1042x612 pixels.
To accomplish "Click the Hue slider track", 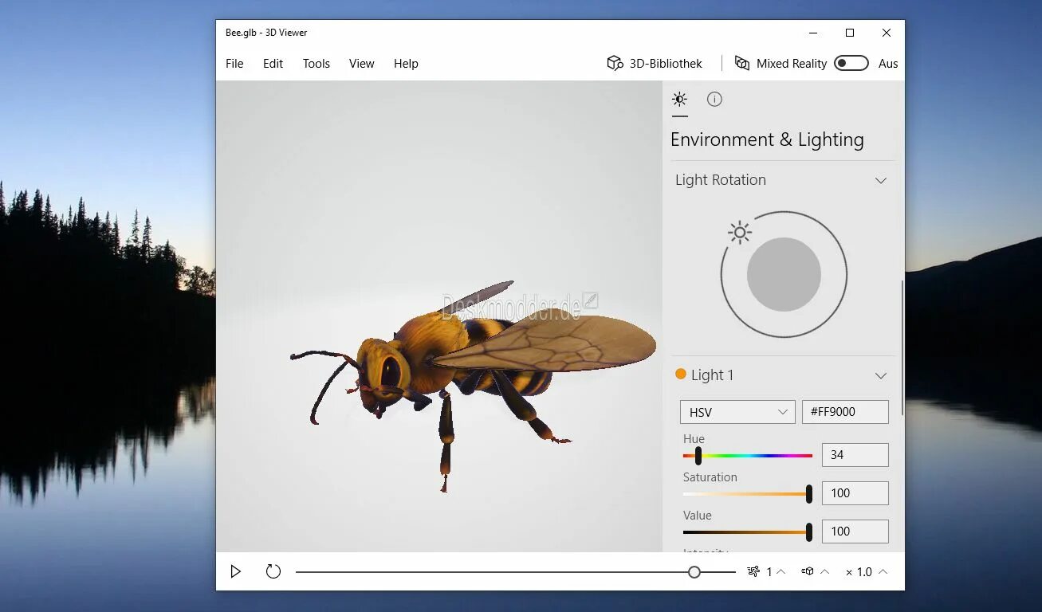I will click(x=748, y=456).
